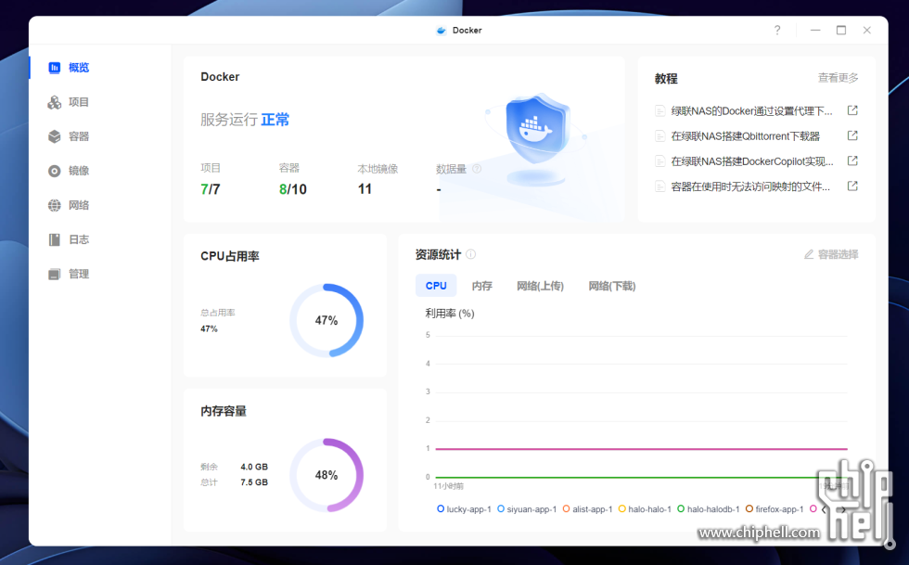Open the 项目 projects sidebar icon
This screenshot has width=909, height=565.
click(54, 103)
